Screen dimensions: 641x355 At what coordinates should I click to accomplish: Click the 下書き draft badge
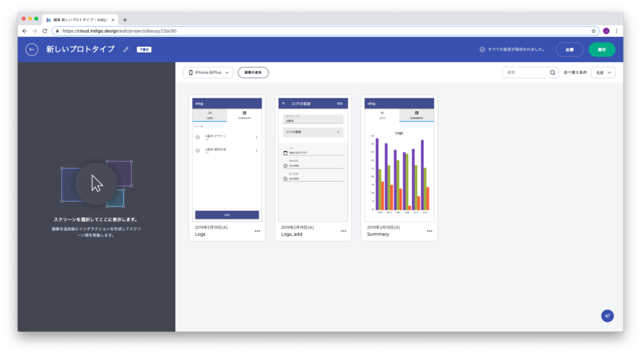(x=144, y=49)
